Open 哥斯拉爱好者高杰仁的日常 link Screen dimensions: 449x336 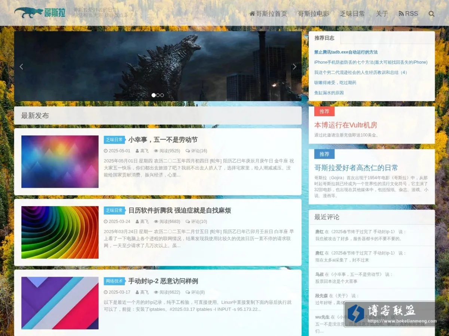click(356, 168)
